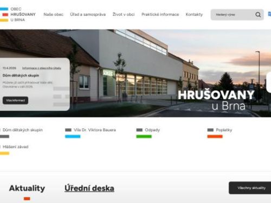Open the Hrušovany u Brna logo home link
The image size is (271, 203).
click(x=18, y=15)
